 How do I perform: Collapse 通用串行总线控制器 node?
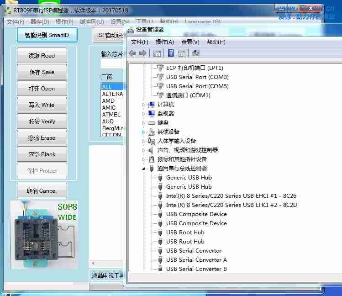click(x=143, y=169)
